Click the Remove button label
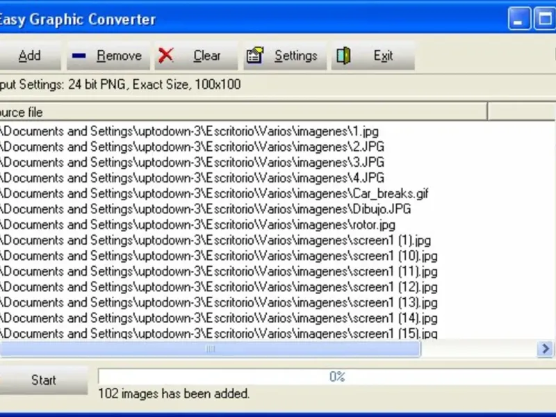 119,56
